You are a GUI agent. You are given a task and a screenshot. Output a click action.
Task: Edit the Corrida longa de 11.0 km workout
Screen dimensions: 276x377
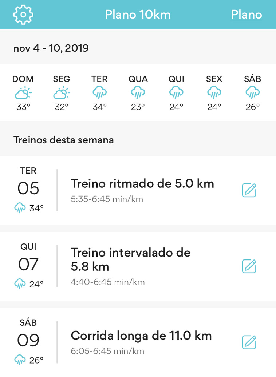249,342
